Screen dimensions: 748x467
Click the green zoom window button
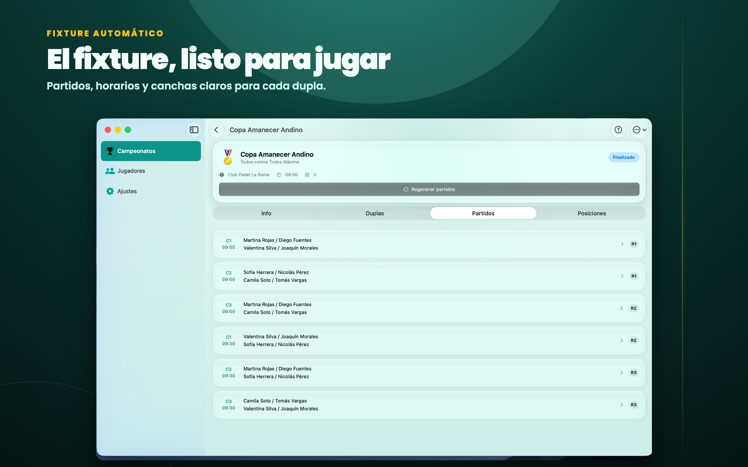point(128,130)
